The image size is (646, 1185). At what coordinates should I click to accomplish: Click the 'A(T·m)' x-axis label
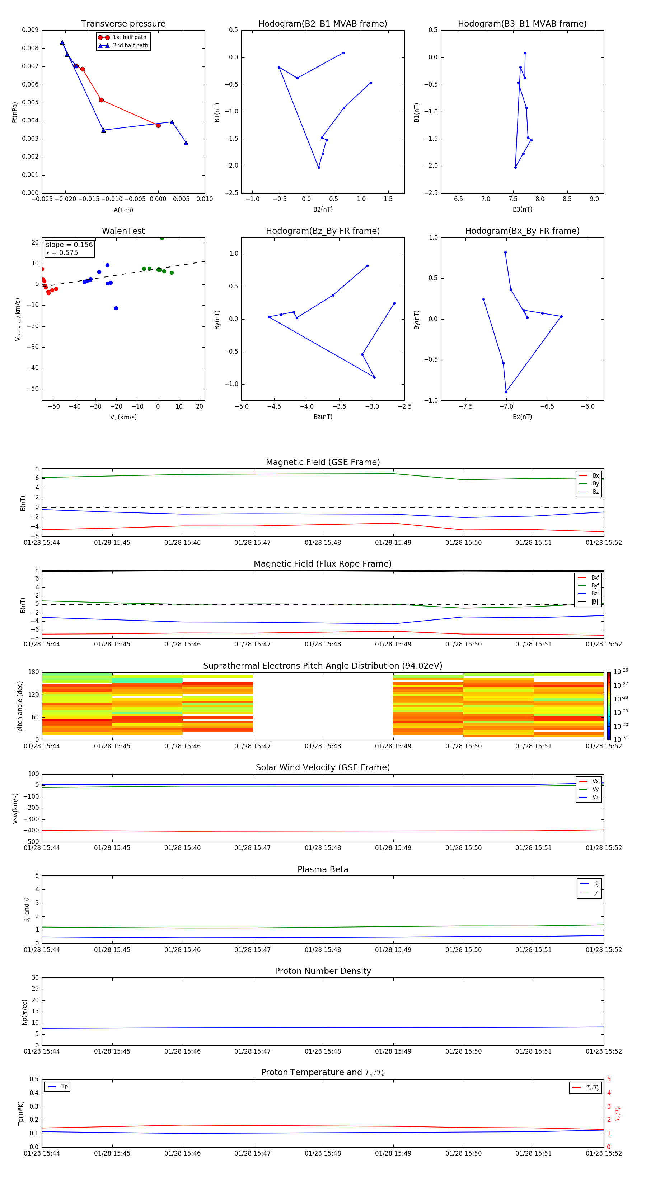pos(123,210)
